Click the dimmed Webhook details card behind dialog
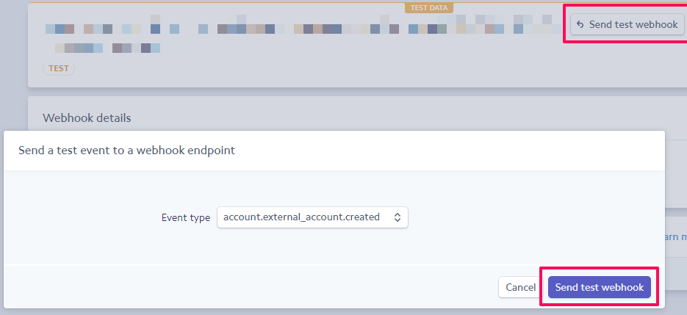Screen dimensions: 687x315 [x=357, y=114]
